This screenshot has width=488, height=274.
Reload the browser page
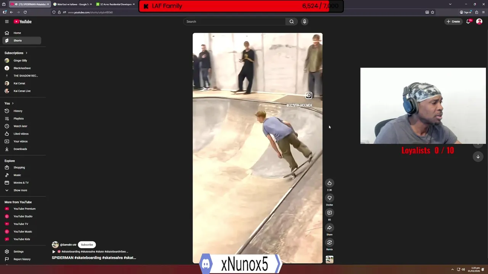pyautogui.click(x=25, y=12)
